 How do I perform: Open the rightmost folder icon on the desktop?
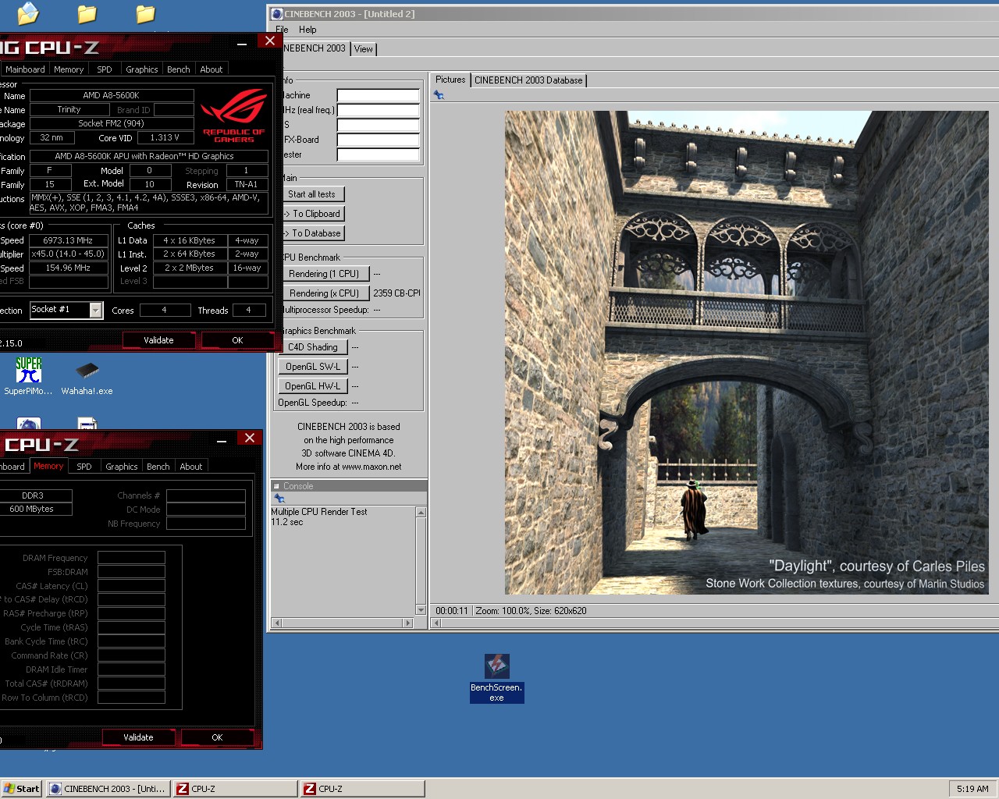coord(145,13)
